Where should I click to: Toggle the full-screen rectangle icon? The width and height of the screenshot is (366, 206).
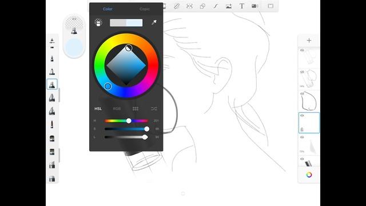(x=270, y=6)
